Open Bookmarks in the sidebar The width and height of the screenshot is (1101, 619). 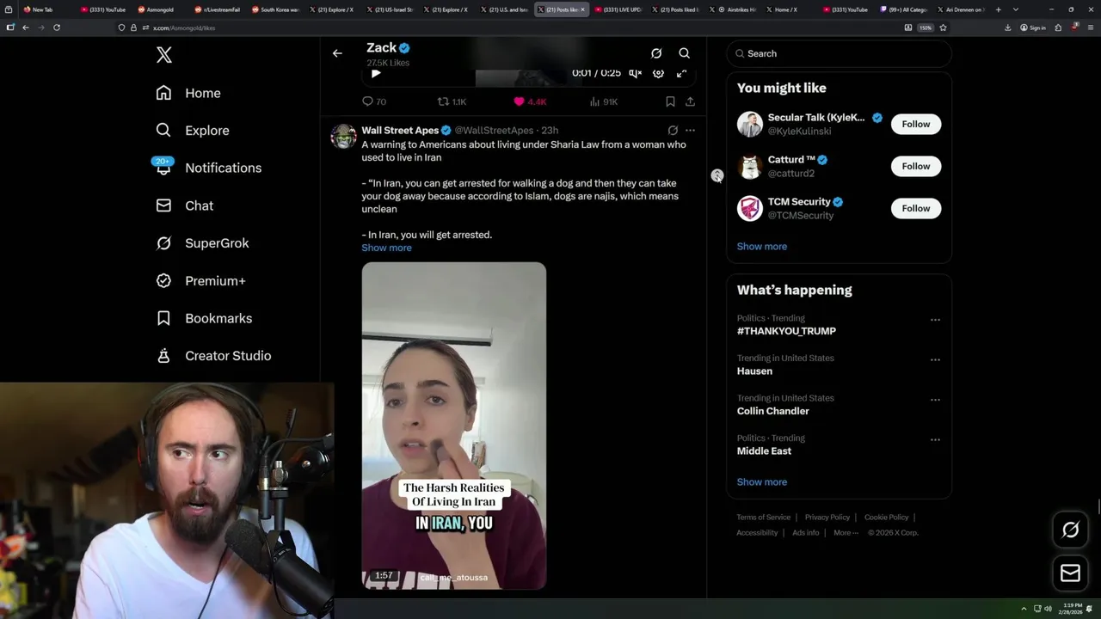(x=204, y=318)
